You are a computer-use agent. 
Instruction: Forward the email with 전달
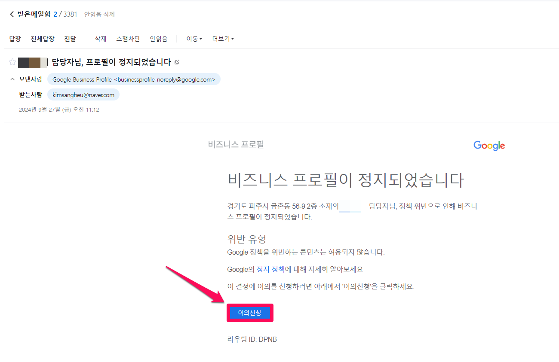(70, 39)
